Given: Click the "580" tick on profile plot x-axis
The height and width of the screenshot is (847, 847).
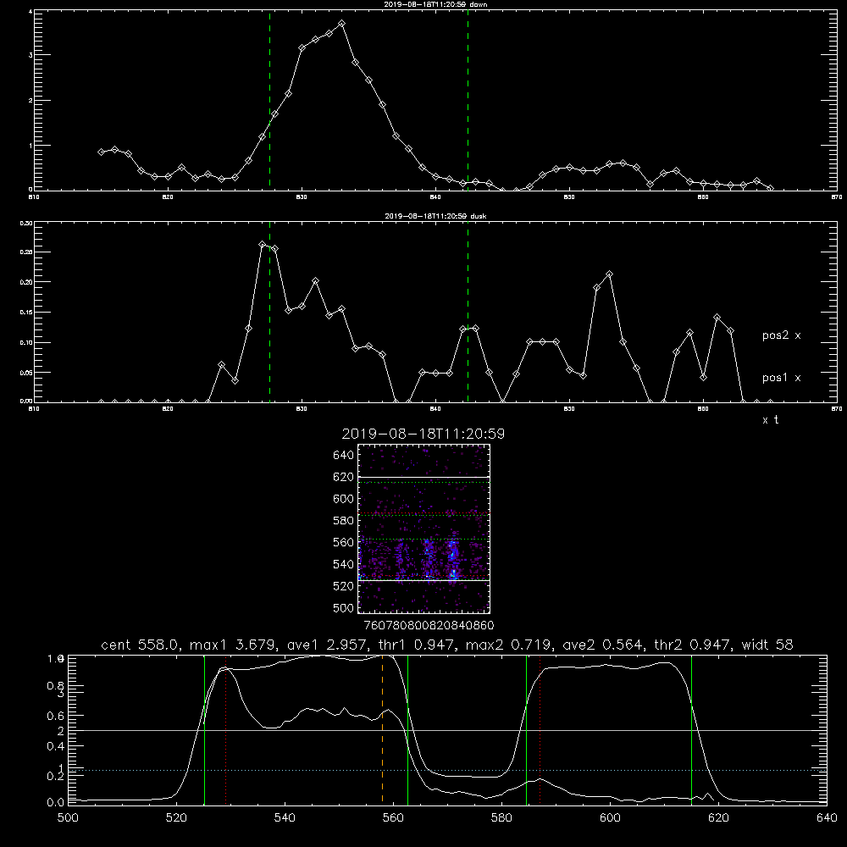Looking at the screenshot, I should coord(501,818).
